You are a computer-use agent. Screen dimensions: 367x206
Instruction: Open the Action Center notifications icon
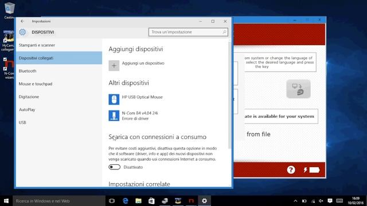pos(330,201)
